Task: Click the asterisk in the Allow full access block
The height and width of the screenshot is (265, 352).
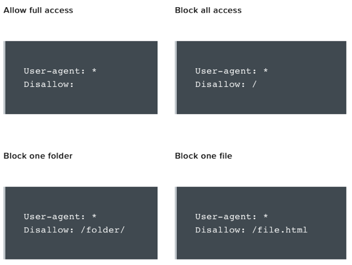Action: (x=94, y=71)
